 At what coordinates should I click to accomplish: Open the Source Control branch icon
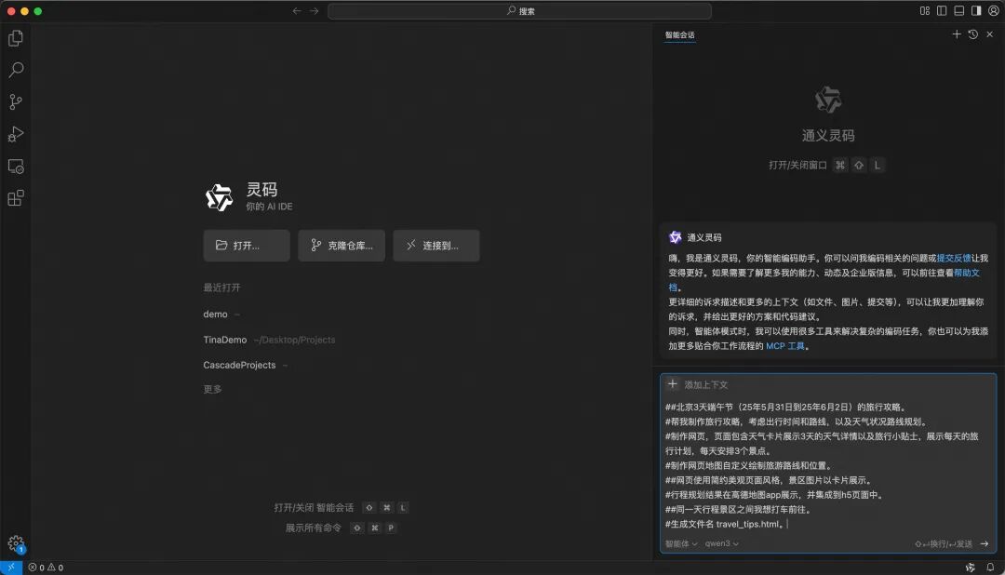16,102
